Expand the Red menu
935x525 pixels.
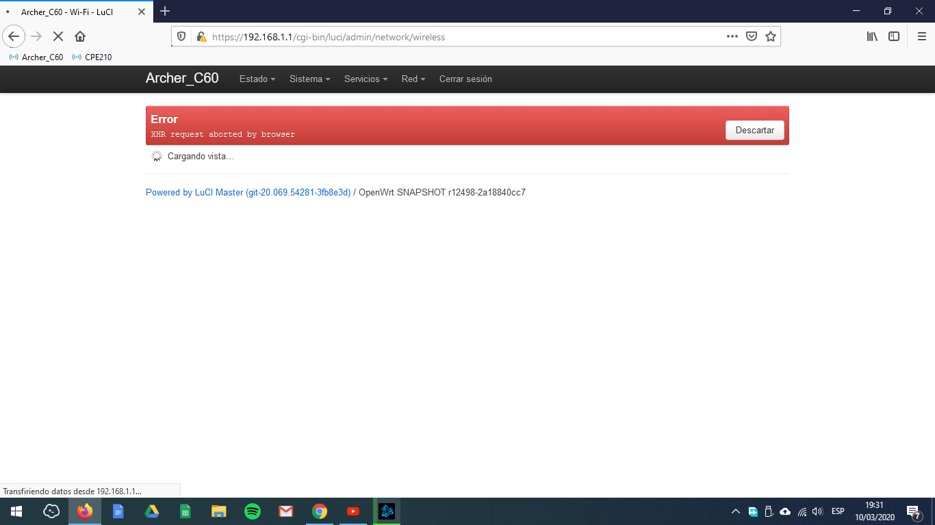[x=413, y=79]
